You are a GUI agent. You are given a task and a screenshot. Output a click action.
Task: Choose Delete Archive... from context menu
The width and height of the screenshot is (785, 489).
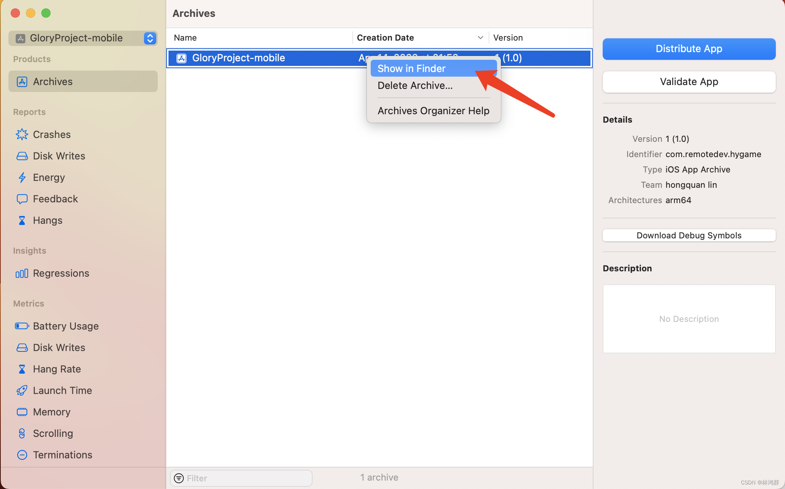[x=433, y=85]
